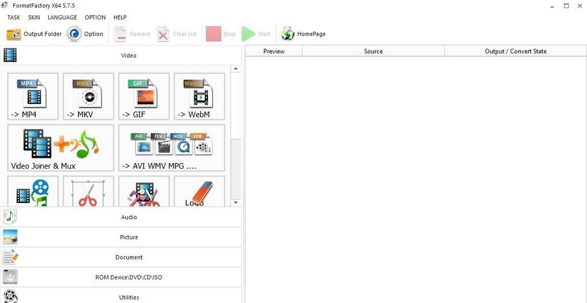Minimize the FormatFactory window
The height and width of the screenshot is (303, 587).
[553, 6]
